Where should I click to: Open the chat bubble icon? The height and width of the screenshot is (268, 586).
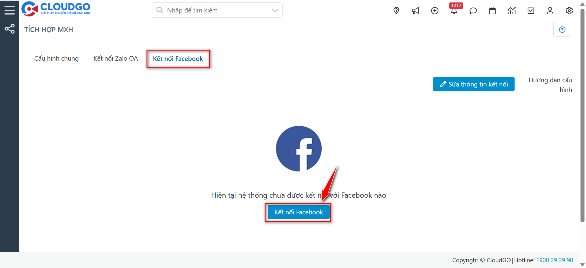point(473,11)
